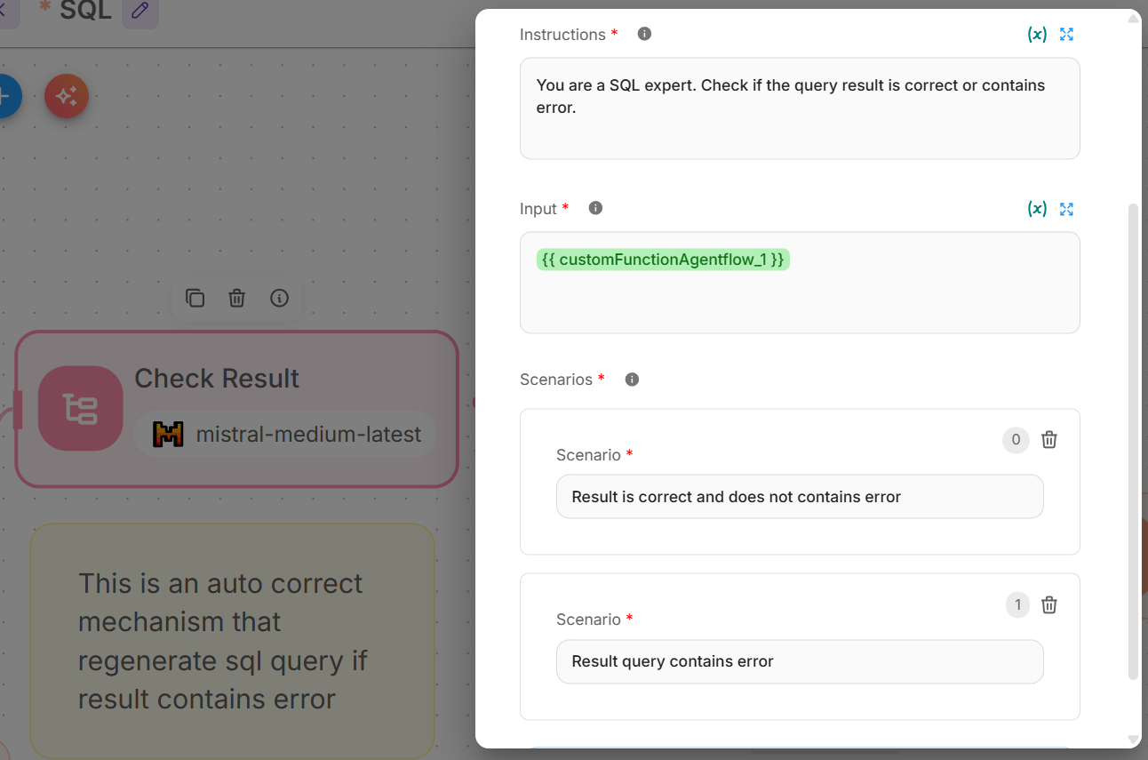This screenshot has width=1148, height=760.
Task: Delete scenario 0 with trash icon
Action: click(x=1049, y=440)
